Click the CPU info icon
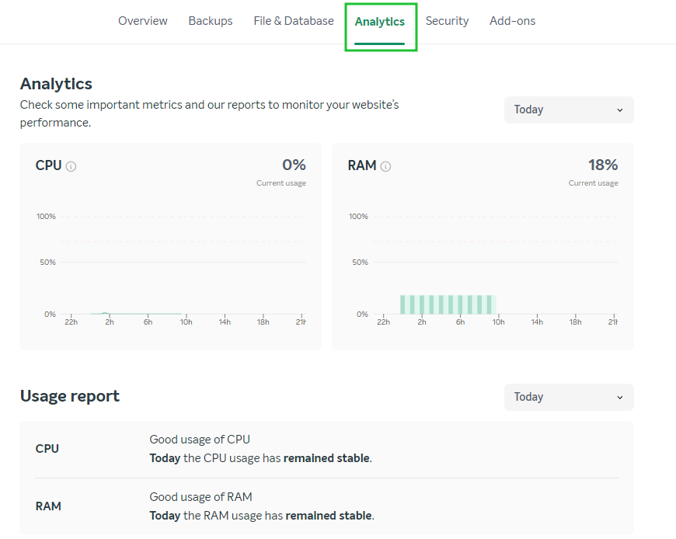Screen dimensions: 676x539 pyautogui.click(x=71, y=166)
